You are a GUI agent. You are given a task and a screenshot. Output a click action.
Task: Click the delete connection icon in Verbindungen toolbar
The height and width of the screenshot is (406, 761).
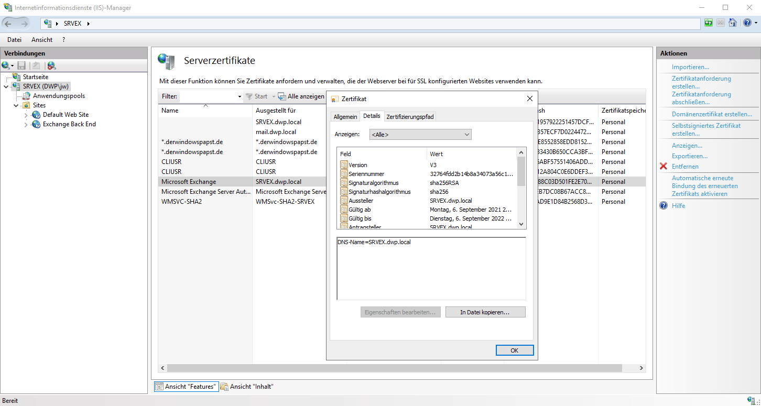point(51,65)
